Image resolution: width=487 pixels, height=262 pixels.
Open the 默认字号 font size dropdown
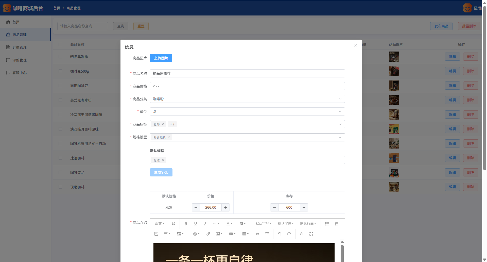(263, 224)
